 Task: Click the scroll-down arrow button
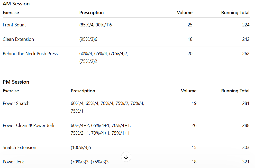126,157
